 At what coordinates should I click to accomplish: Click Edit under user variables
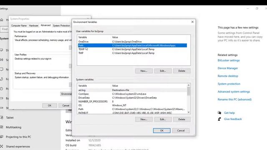click(x=163, y=71)
